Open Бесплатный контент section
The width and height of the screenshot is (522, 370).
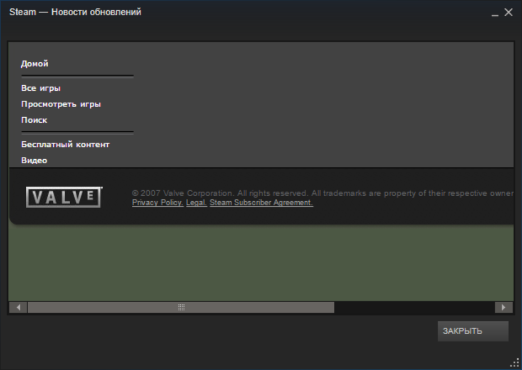[x=65, y=144]
